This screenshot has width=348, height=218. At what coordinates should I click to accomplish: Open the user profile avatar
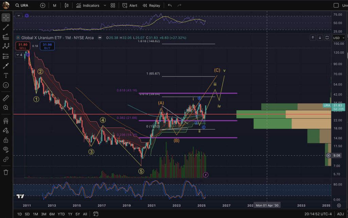[6, 5]
